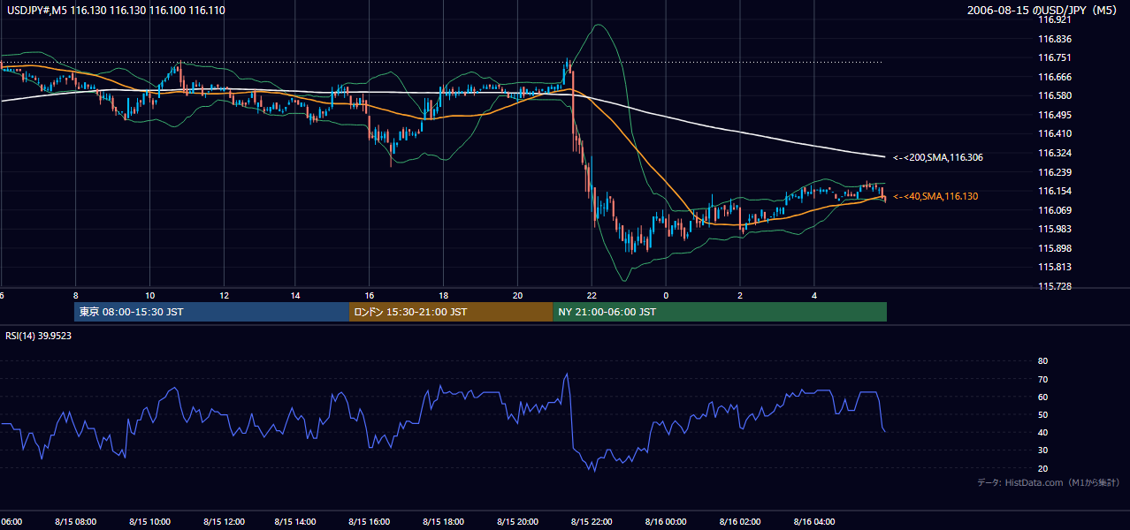Click the 8/15 22:00 time axis label
1130x530 pixels.
point(592,521)
